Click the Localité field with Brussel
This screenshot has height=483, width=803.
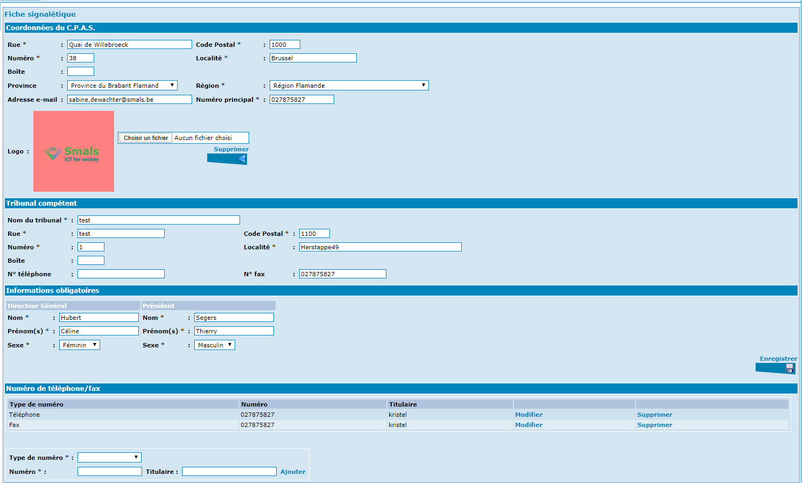click(x=313, y=58)
